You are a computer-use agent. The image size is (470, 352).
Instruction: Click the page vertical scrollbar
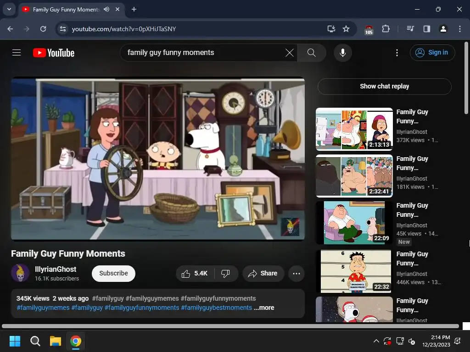[x=466, y=78]
